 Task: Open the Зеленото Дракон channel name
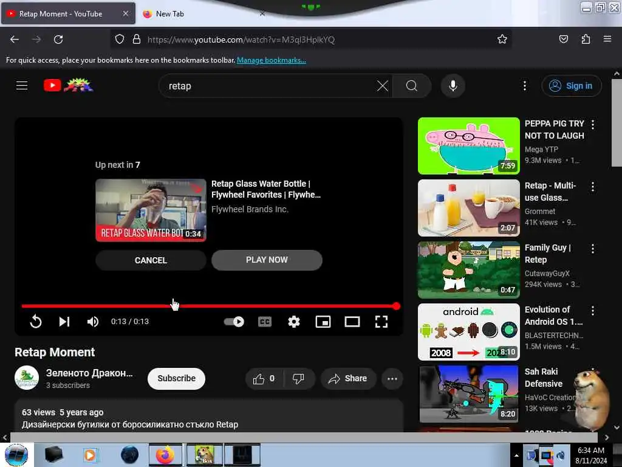click(89, 373)
